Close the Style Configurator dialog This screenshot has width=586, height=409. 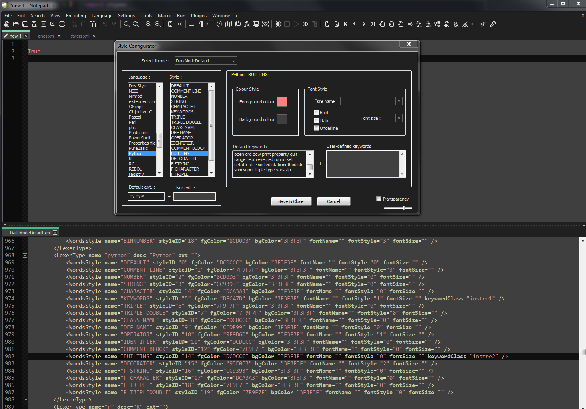coord(409,44)
